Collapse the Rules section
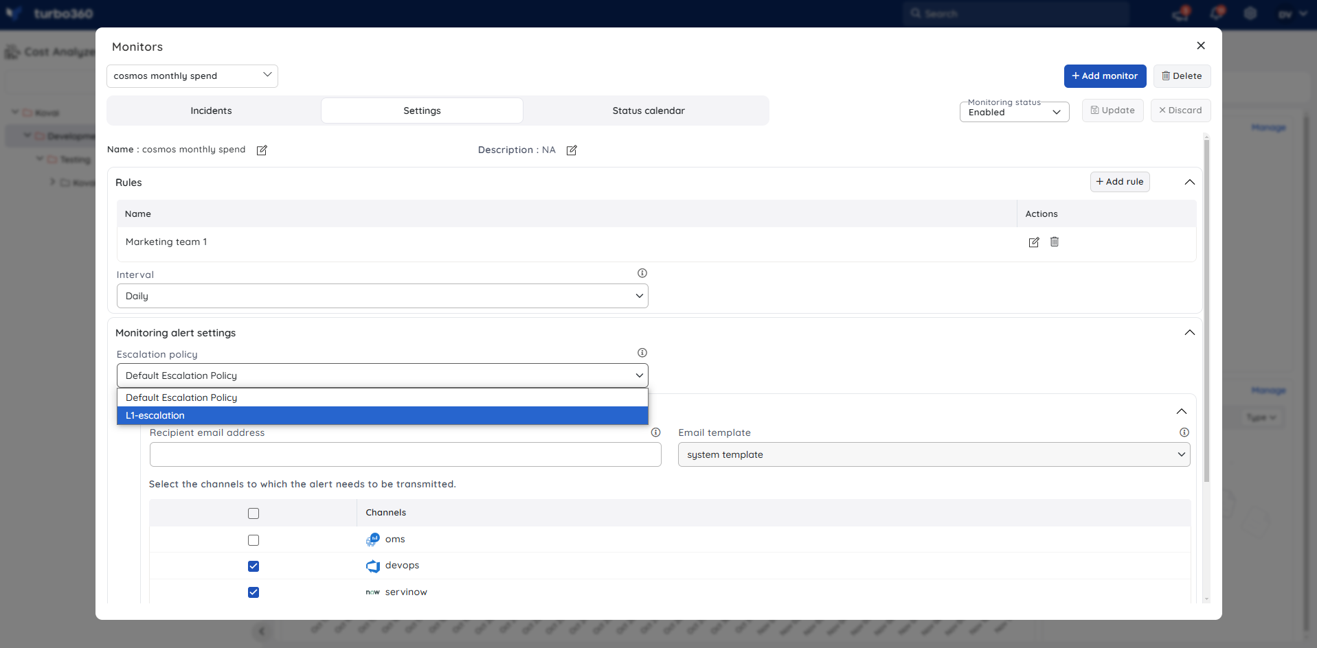 point(1190,182)
